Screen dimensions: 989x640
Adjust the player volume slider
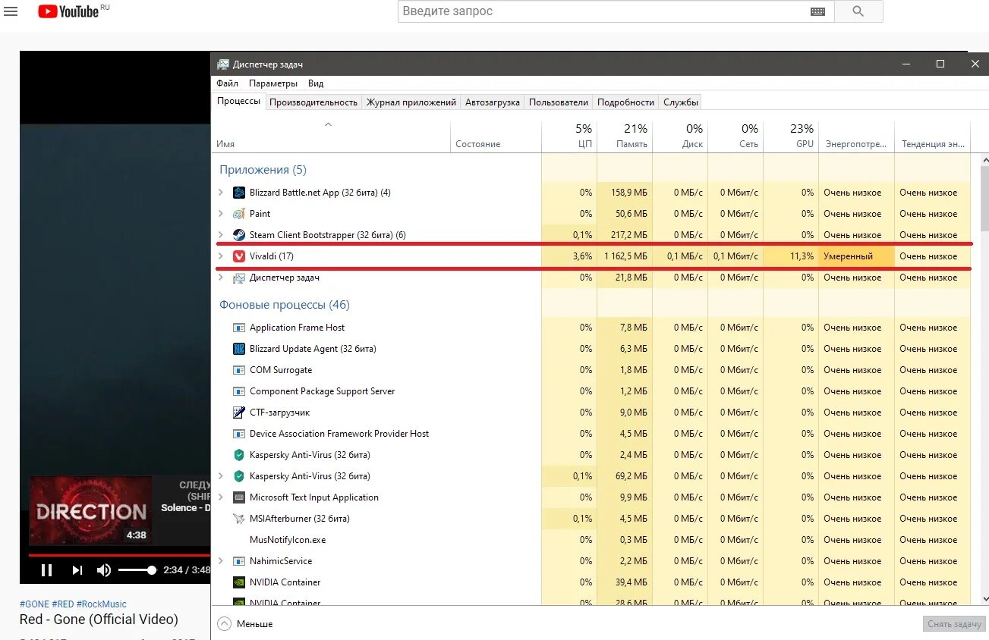tap(137, 570)
